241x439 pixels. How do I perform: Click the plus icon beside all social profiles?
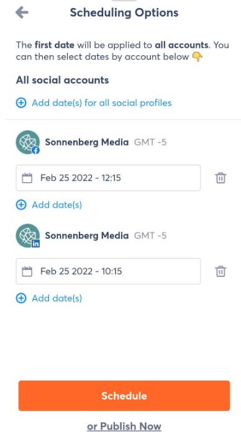[x=21, y=102]
